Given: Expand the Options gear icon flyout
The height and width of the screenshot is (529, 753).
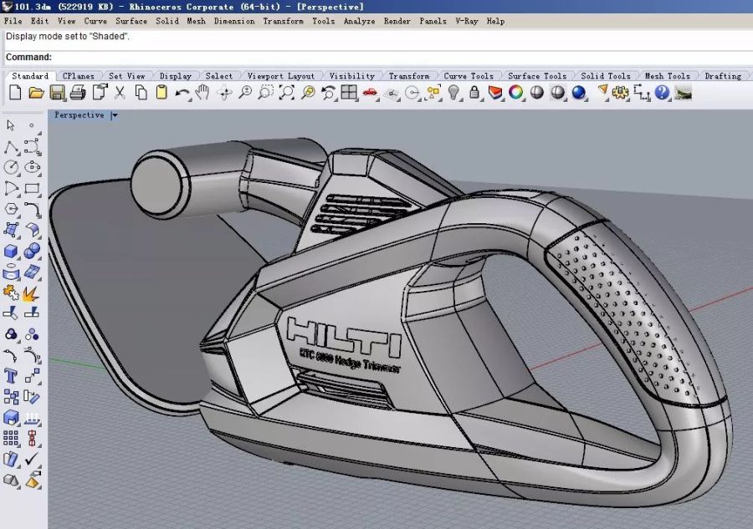Looking at the screenshot, I should point(620,93).
